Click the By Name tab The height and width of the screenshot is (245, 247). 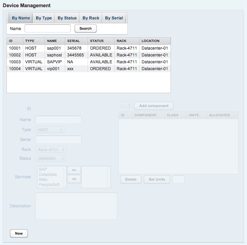click(21, 18)
